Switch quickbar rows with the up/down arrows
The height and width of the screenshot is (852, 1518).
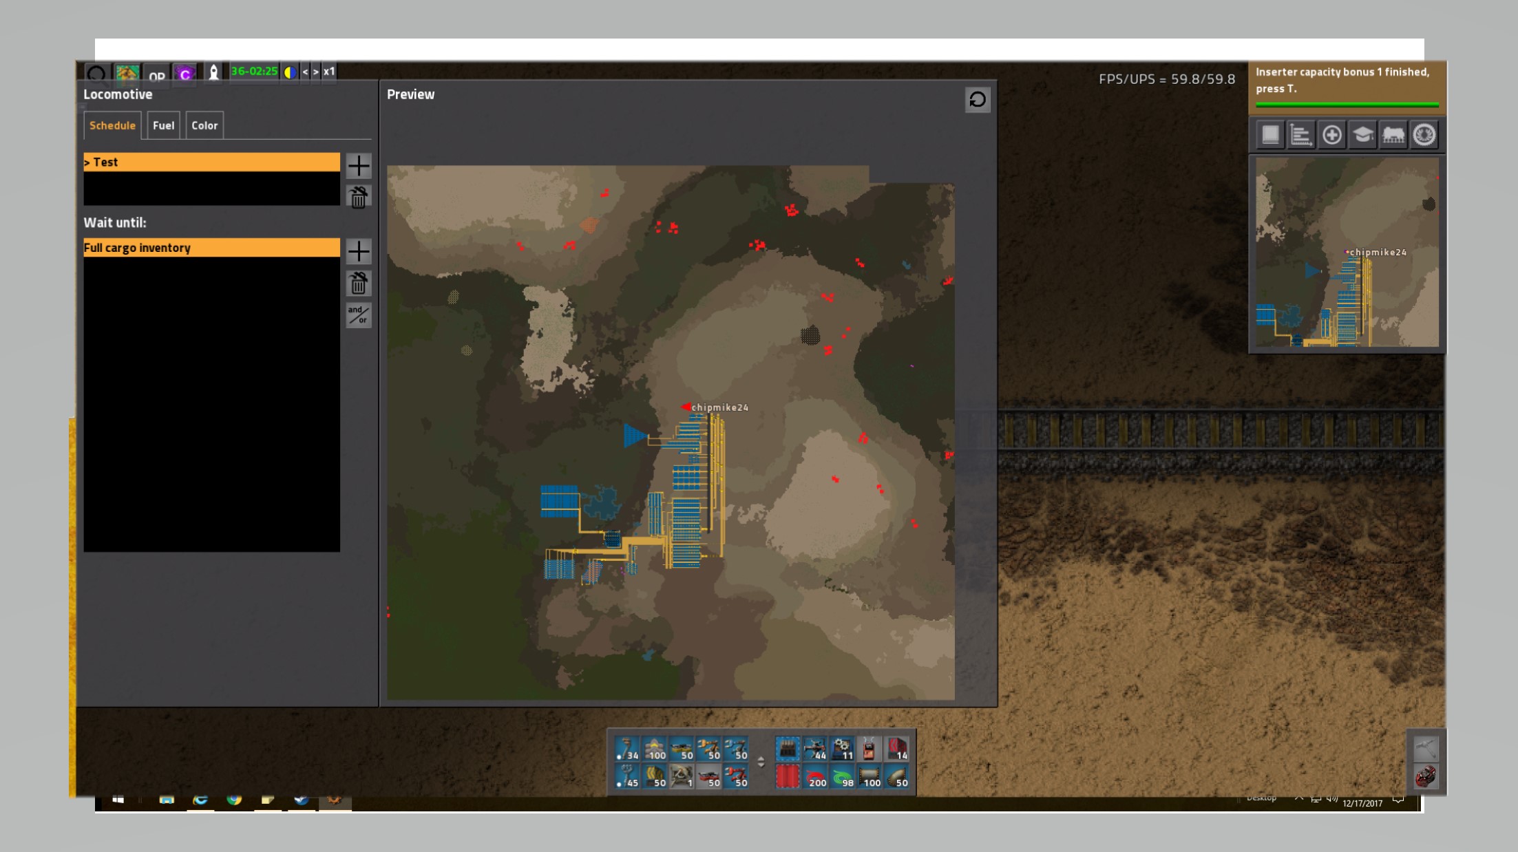tap(761, 762)
